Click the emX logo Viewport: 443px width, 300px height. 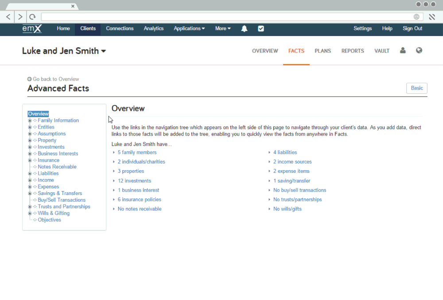click(x=32, y=29)
